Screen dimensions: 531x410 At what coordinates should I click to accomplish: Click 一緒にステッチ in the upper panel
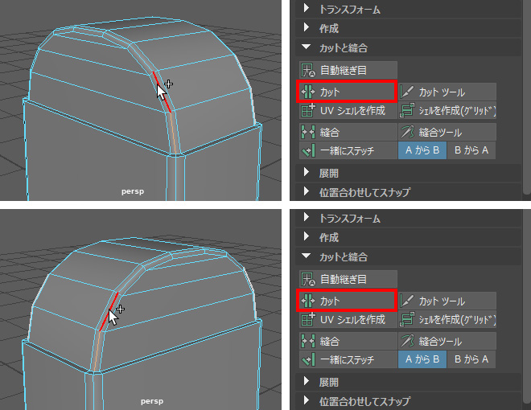click(x=347, y=150)
